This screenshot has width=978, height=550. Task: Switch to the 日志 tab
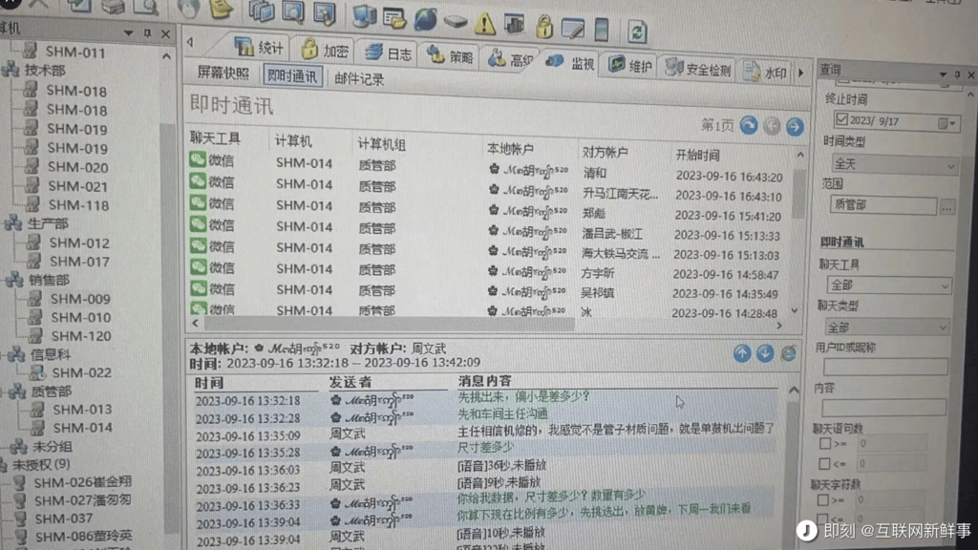(391, 53)
